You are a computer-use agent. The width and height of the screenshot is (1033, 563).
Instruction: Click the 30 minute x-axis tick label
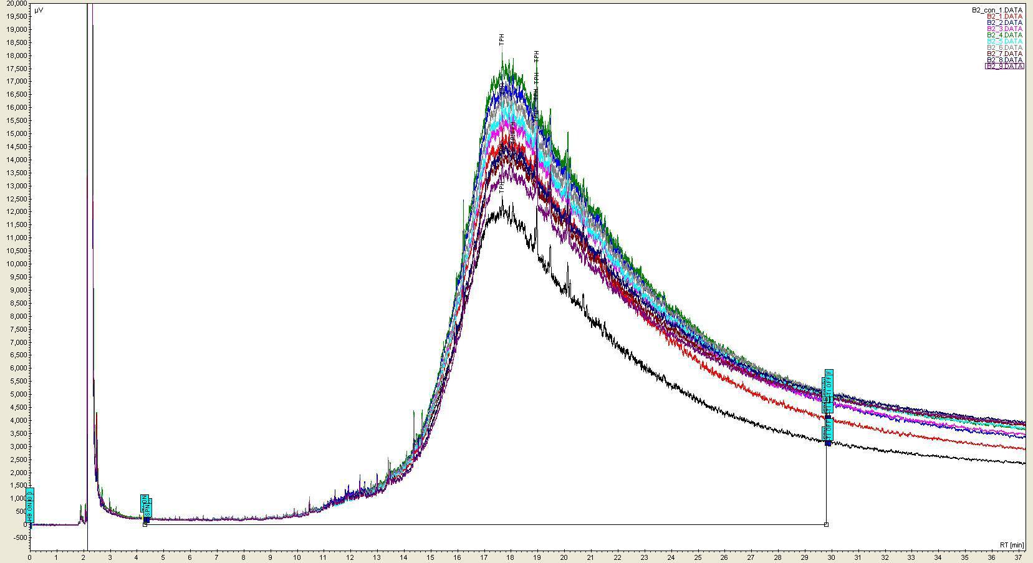point(831,557)
